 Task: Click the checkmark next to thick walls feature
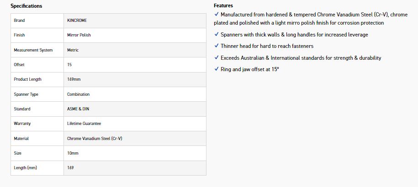(x=217, y=34)
